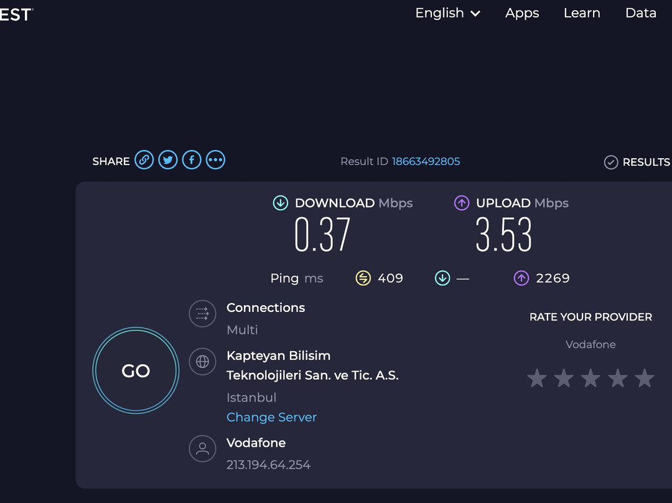Click the download arrow icon
The height and width of the screenshot is (503, 672).
point(281,203)
